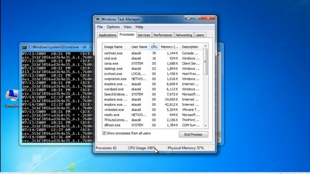Switch to the Services tab
The height and width of the screenshot is (174, 310).
(x=144, y=35)
